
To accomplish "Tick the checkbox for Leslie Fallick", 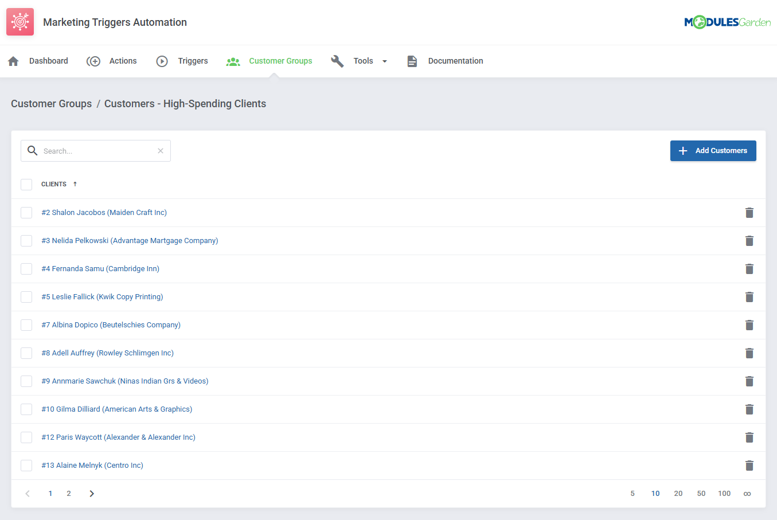I will [x=26, y=296].
